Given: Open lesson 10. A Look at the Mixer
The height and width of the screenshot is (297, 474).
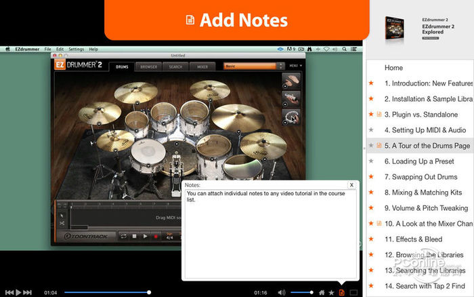Looking at the screenshot, I should point(429,224).
